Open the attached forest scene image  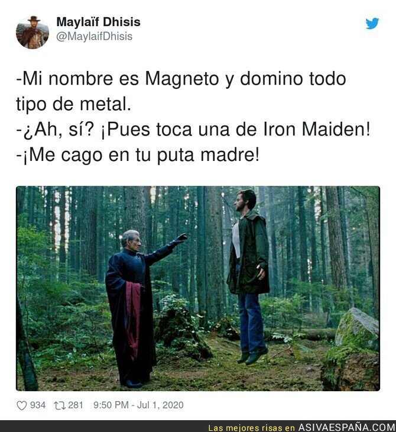point(198,288)
